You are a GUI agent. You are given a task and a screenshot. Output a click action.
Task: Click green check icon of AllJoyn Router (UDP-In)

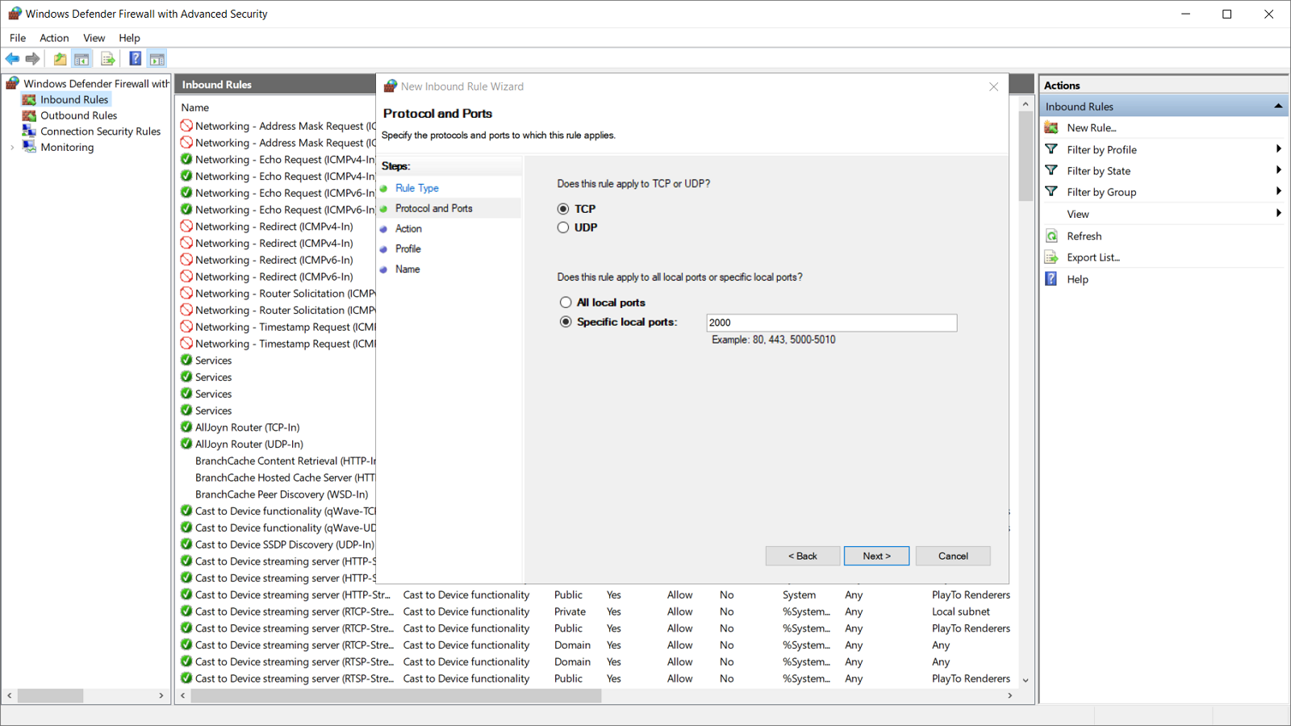(x=186, y=444)
